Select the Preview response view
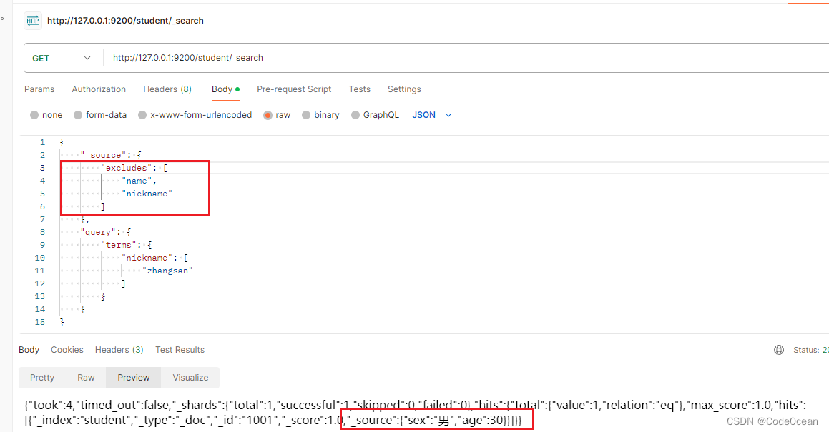The height and width of the screenshot is (432, 829). coord(134,378)
